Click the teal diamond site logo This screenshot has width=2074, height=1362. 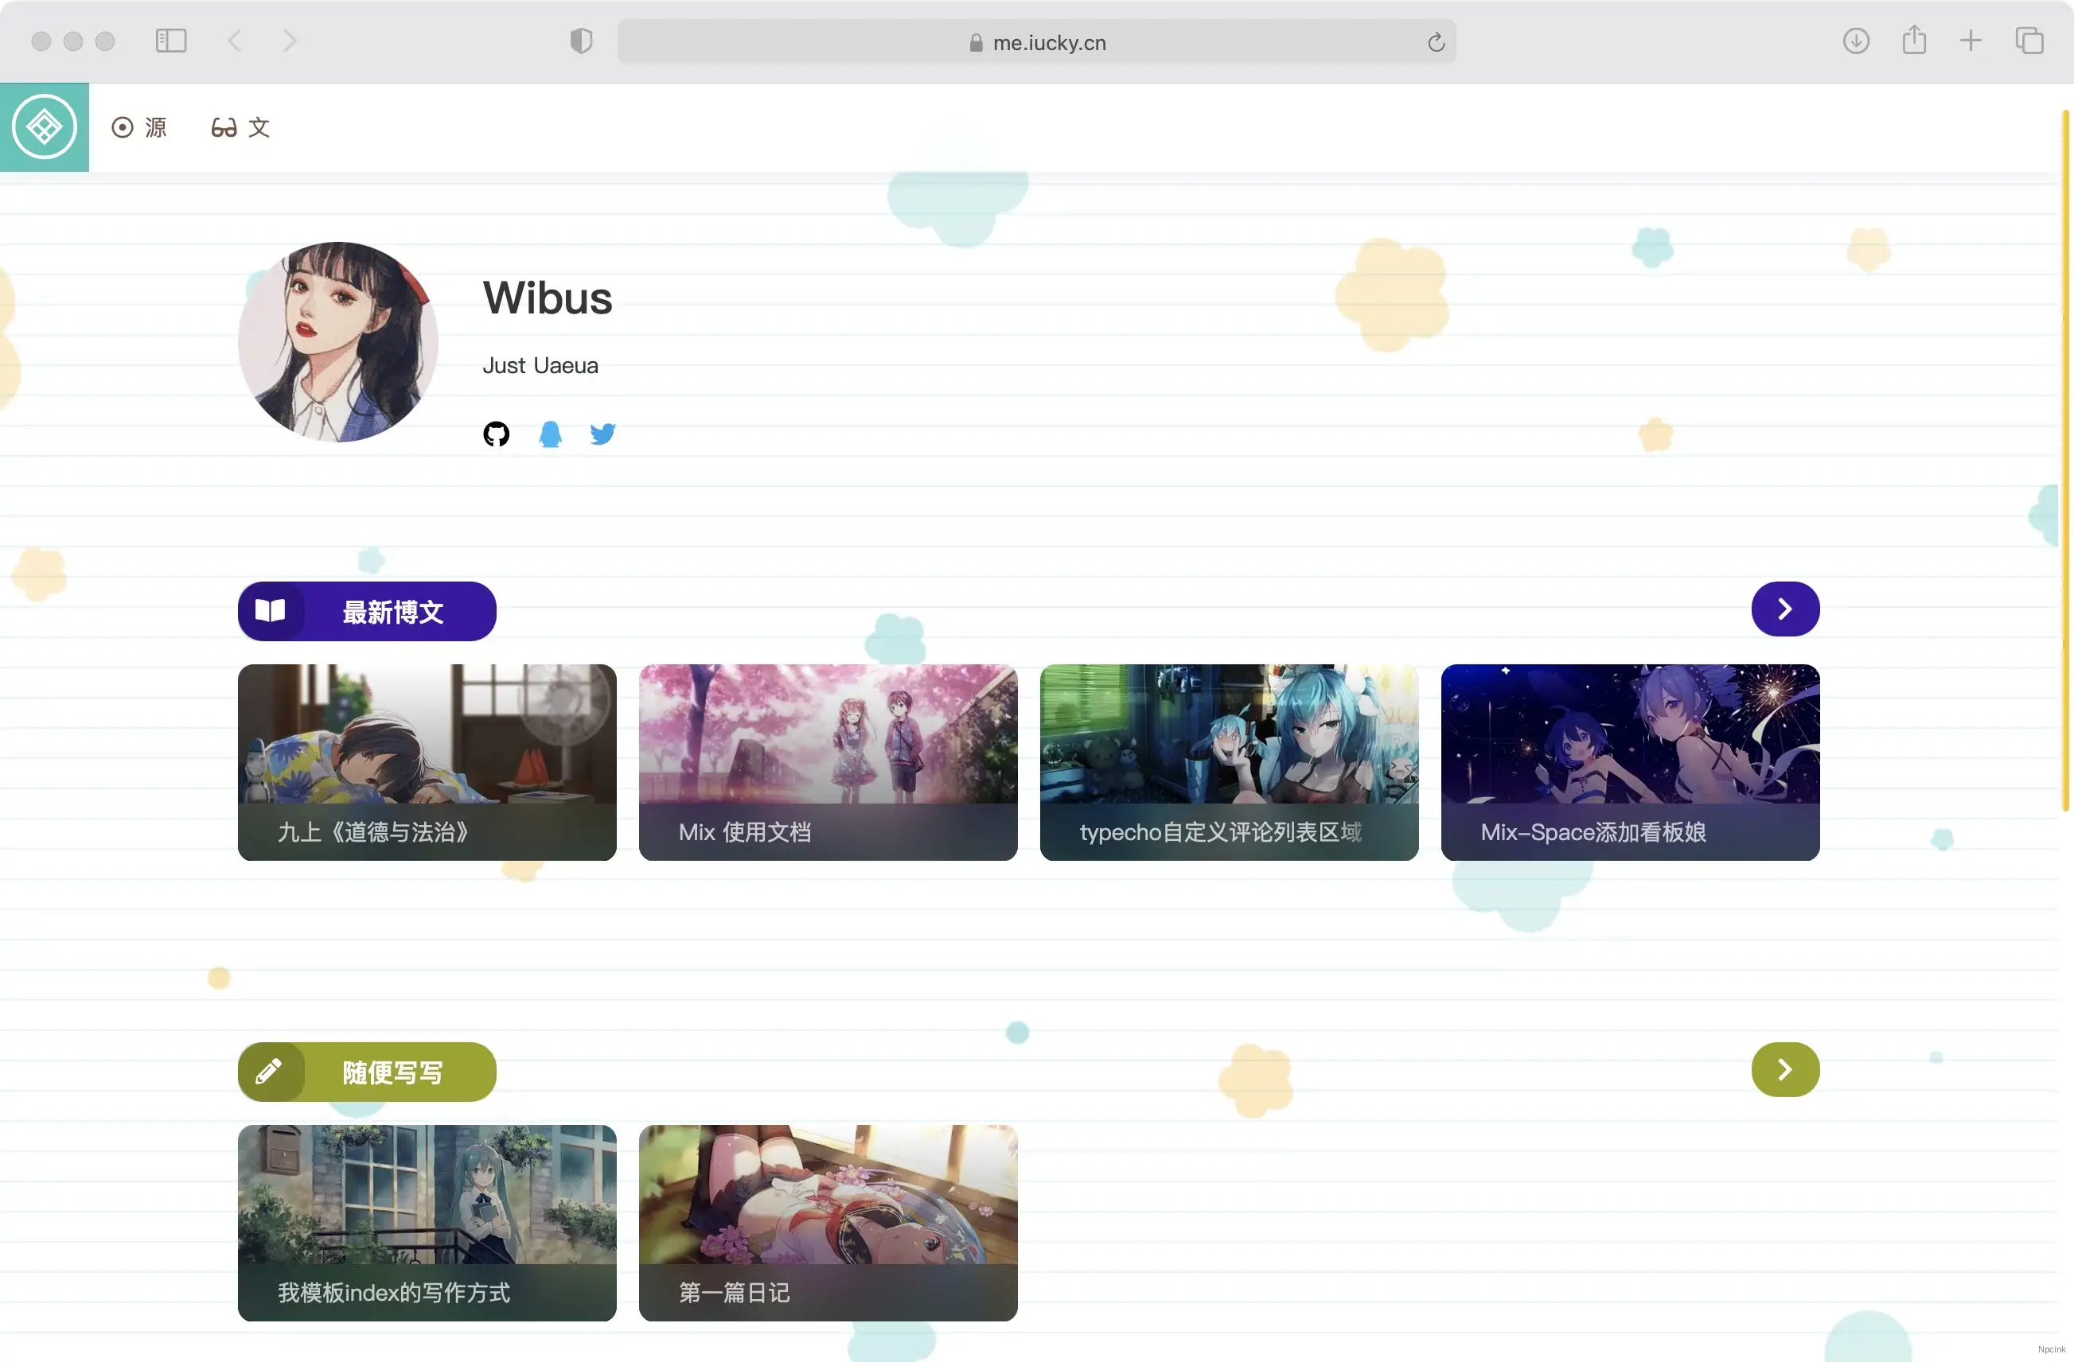click(x=45, y=127)
